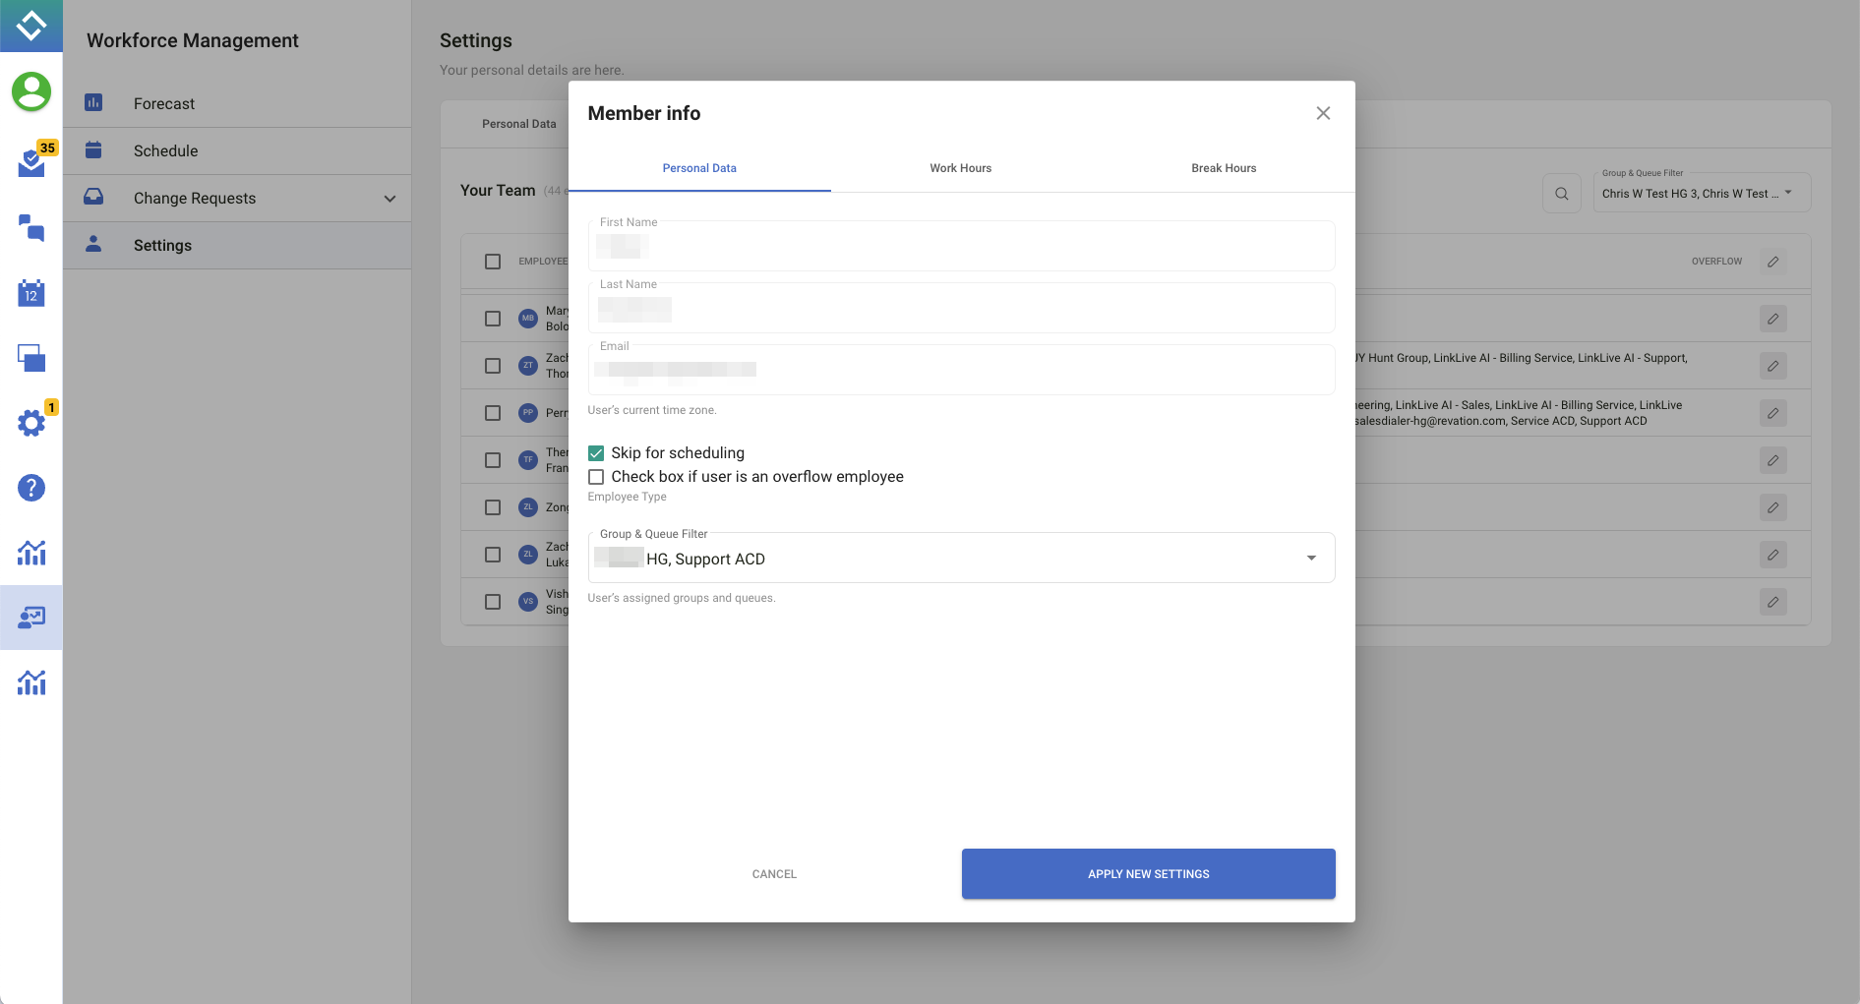This screenshot has width=1860, height=1004.
Task: Open the tasks inbox with badge 35
Action: 31,162
